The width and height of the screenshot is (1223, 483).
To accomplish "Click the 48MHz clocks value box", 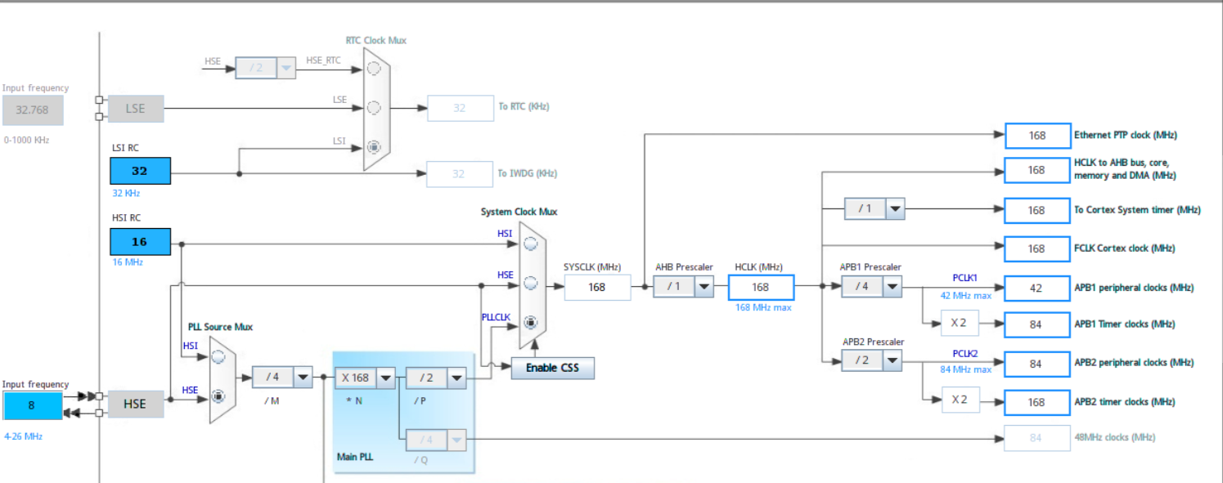I will click(1036, 438).
